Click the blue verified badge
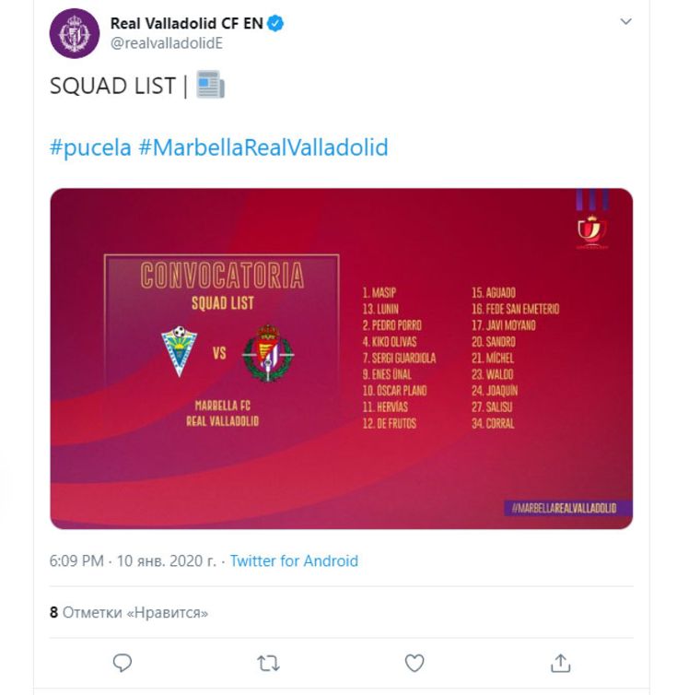677x695 pixels. pyautogui.click(x=275, y=23)
